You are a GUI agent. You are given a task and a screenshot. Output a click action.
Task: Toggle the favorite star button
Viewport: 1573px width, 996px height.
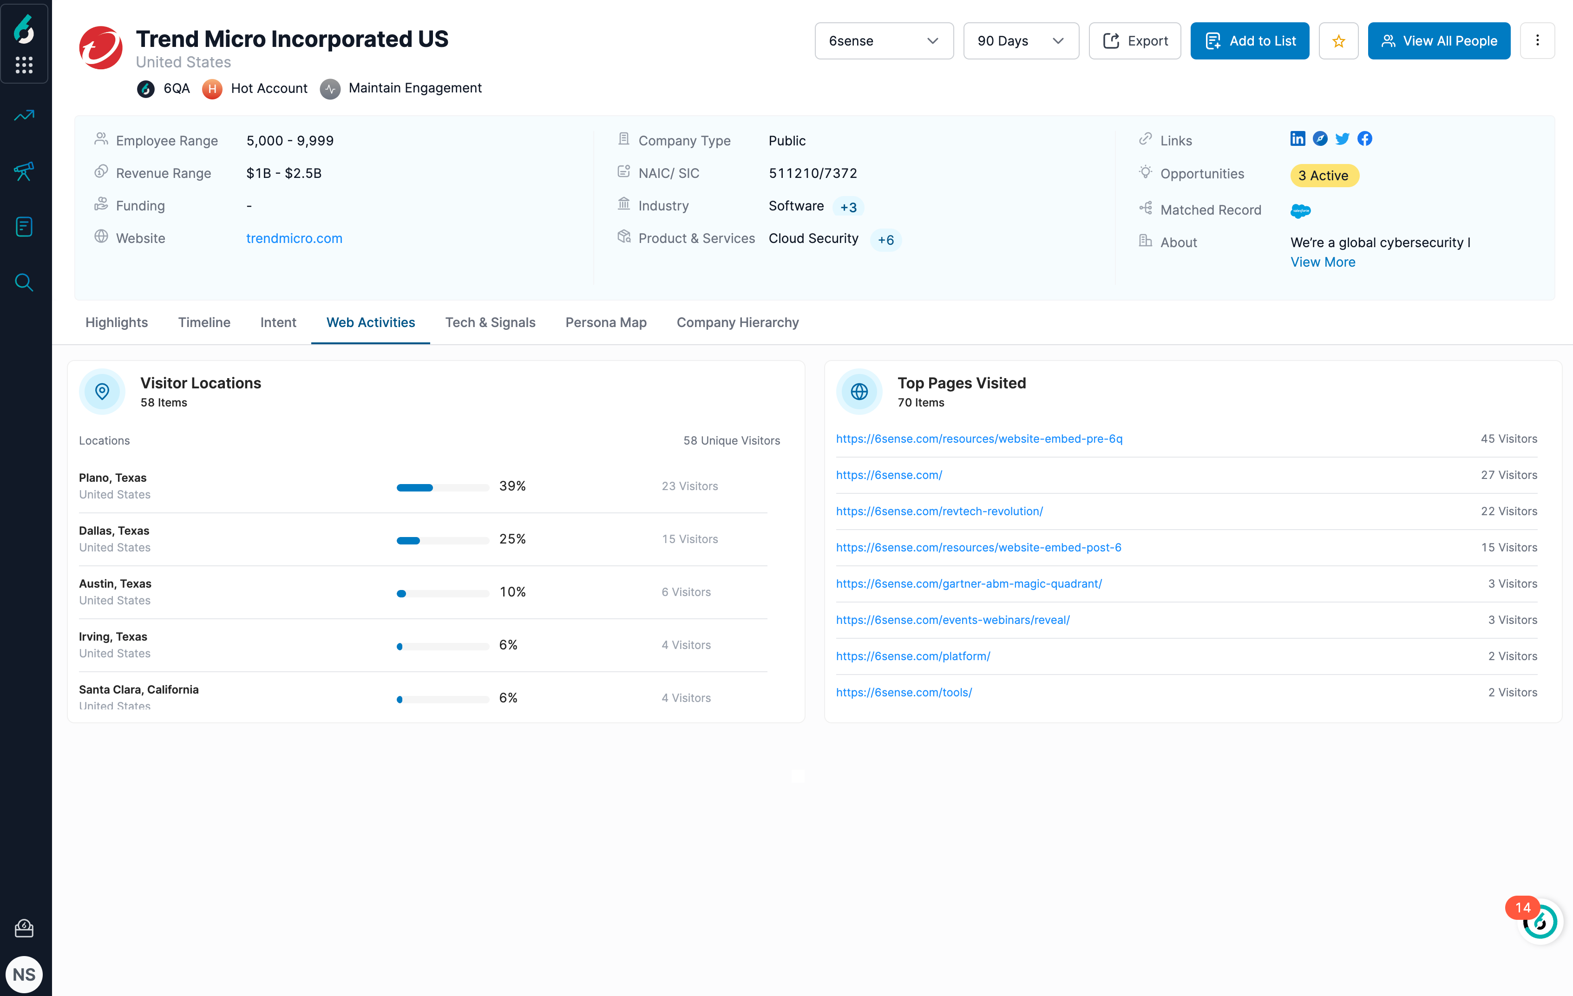(x=1338, y=41)
